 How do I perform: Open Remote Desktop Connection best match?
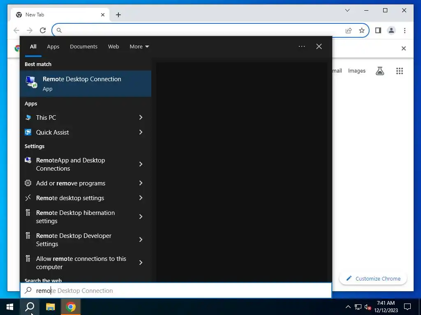[x=86, y=84]
